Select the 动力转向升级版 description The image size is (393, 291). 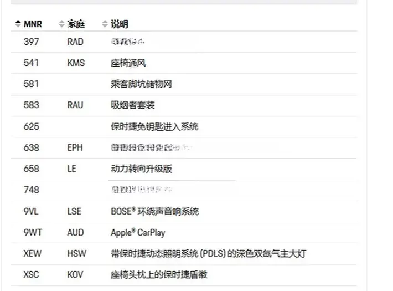click(x=141, y=169)
